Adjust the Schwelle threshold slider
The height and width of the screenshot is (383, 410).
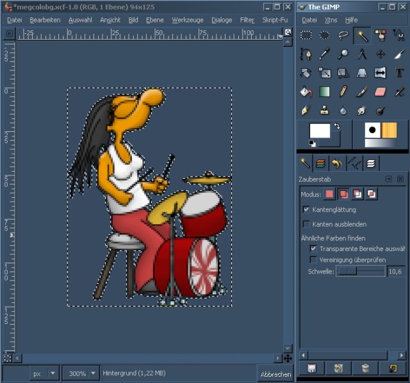pos(360,271)
